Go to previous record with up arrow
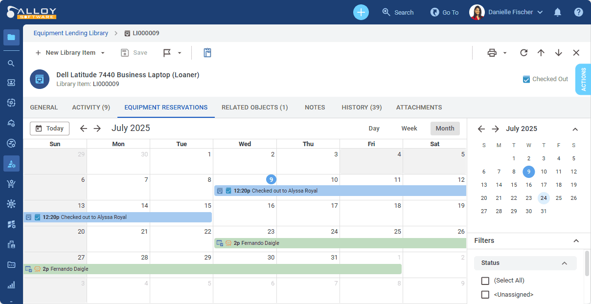This screenshot has height=304, width=591. (x=541, y=53)
